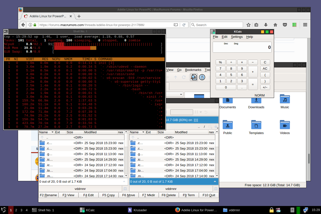This screenshot has width=321, height=214.
Task: Open Name column dropdown in right Krusader panel
Action: pyautogui.click(x=143, y=132)
